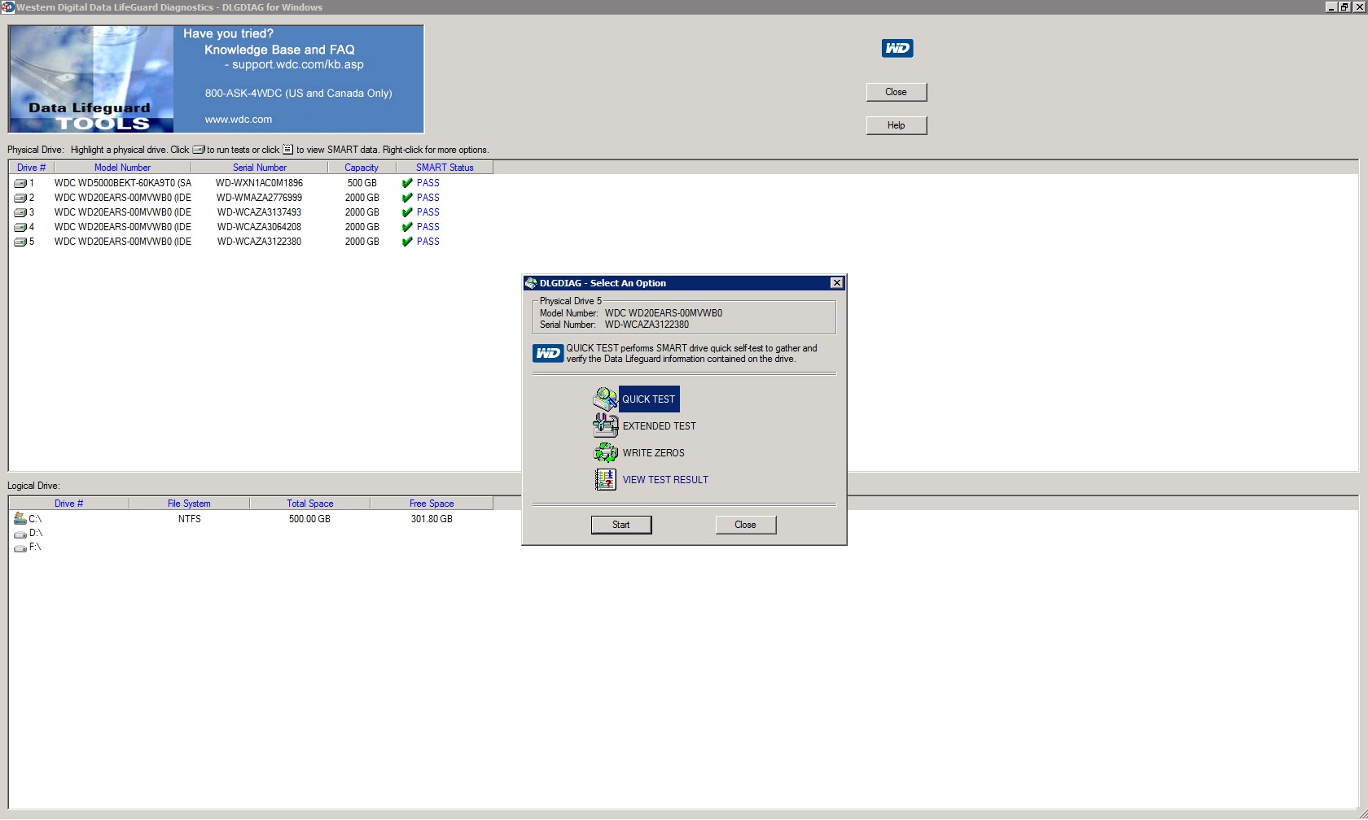Click the 2000 GB capacity of drive 2
This screenshot has width=1368, height=820.
(362, 198)
